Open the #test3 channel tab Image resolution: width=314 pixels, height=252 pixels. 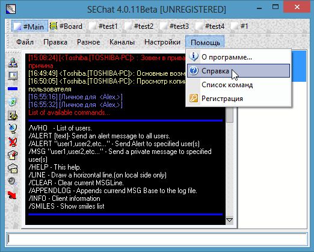click(174, 26)
